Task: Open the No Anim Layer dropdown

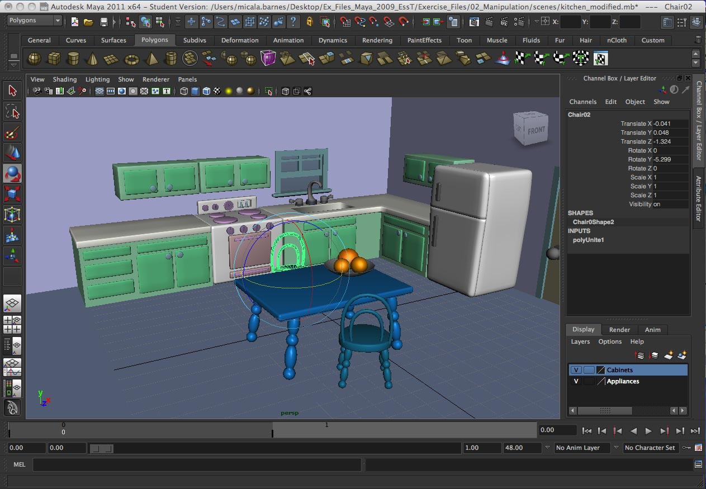Action: click(581, 448)
